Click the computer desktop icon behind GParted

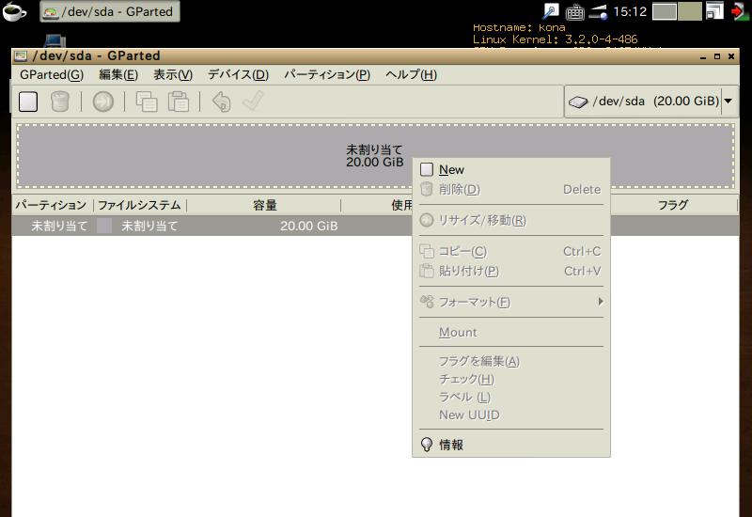click(x=55, y=41)
